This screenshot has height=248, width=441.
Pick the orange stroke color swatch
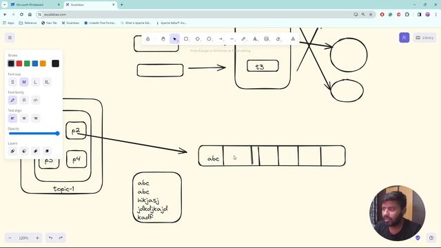(x=43, y=63)
